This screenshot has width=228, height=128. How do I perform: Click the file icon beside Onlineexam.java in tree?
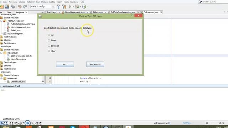8,81
